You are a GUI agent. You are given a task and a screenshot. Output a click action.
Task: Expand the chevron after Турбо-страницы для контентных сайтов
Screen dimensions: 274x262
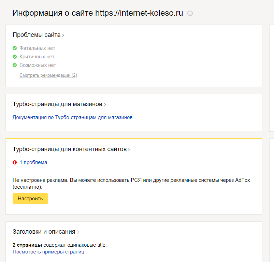coord(129,149)
